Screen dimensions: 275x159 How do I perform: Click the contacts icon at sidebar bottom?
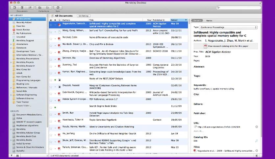(x=17, y=155)
